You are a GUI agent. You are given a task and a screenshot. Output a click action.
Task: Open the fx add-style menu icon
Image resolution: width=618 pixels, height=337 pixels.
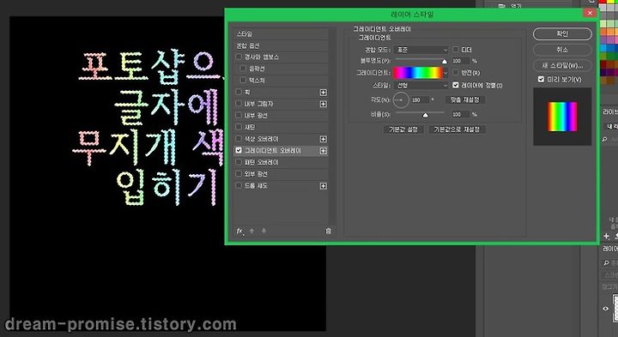click(239, 231)
